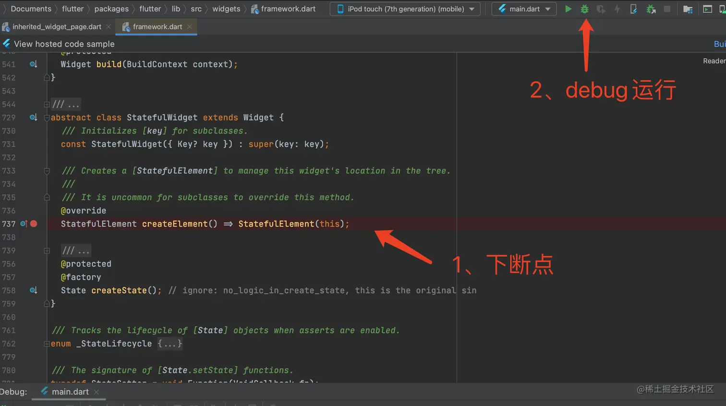Open the iPod touch device selector dropdown
Image resolution: width=726 pixels, height=406 pixels.
coord(405,9)
